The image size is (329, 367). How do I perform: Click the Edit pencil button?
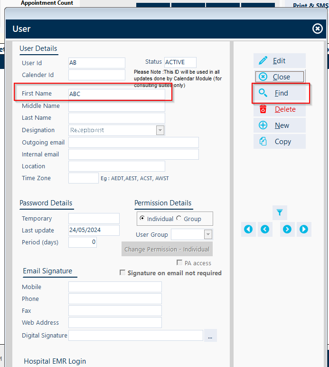[279, 61]
